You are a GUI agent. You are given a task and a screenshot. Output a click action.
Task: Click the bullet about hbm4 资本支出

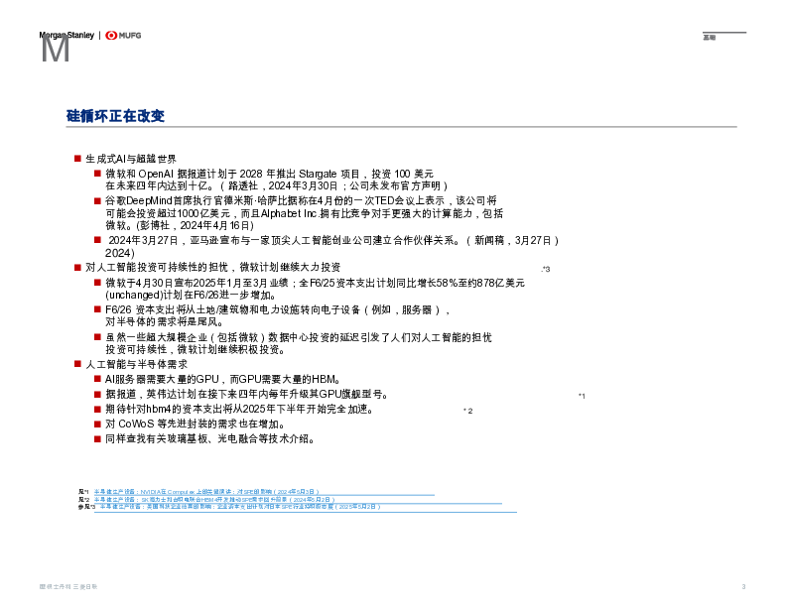pos(239,410)
